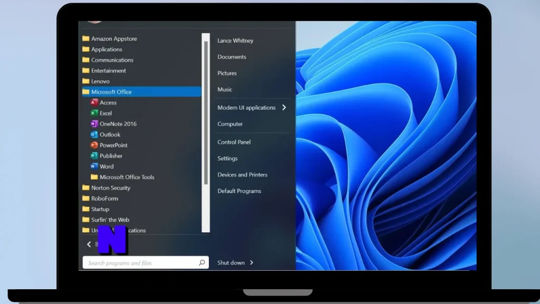Open Music from the right pane
Image resolution: width=540 pixels, height=304 pixels.
coord(225,89)
